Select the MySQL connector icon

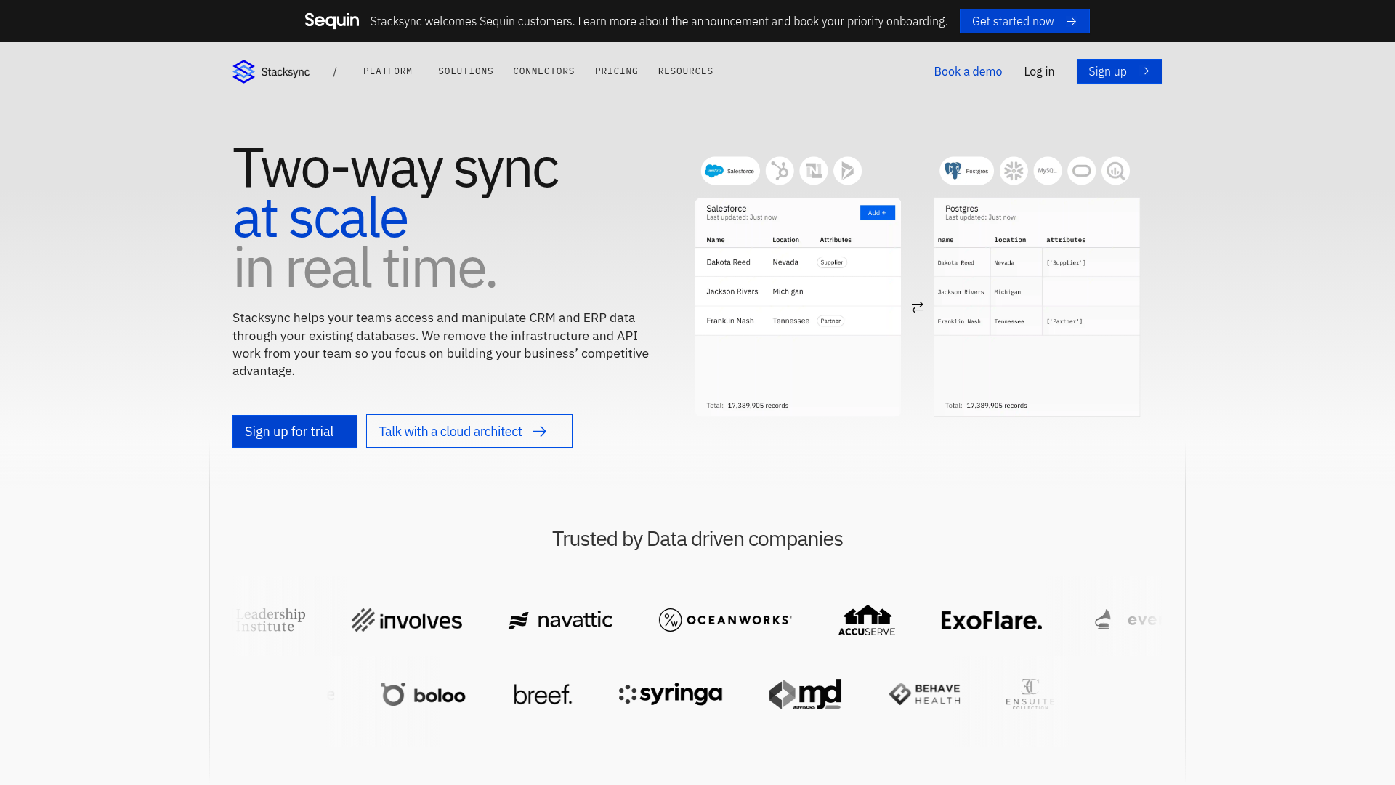(1047, 171)
